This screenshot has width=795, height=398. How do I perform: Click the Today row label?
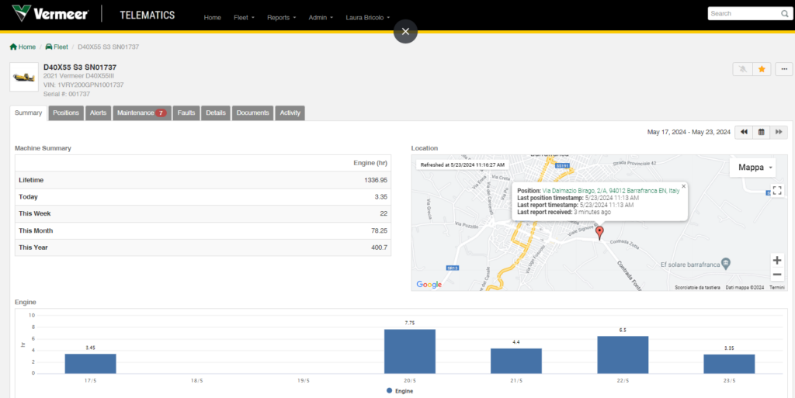[x=29, y=197]
